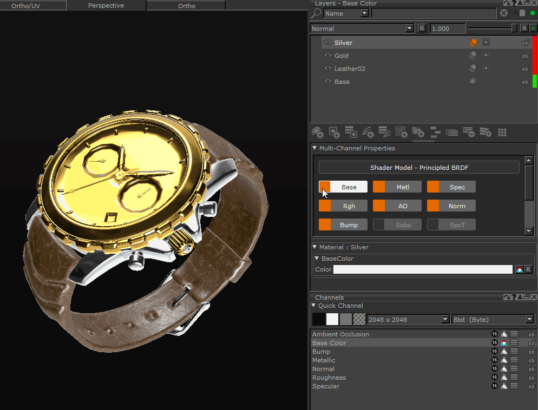Click the white BaseColor color swatch
This screenshot has width=538, height=410.
point(423,269)
